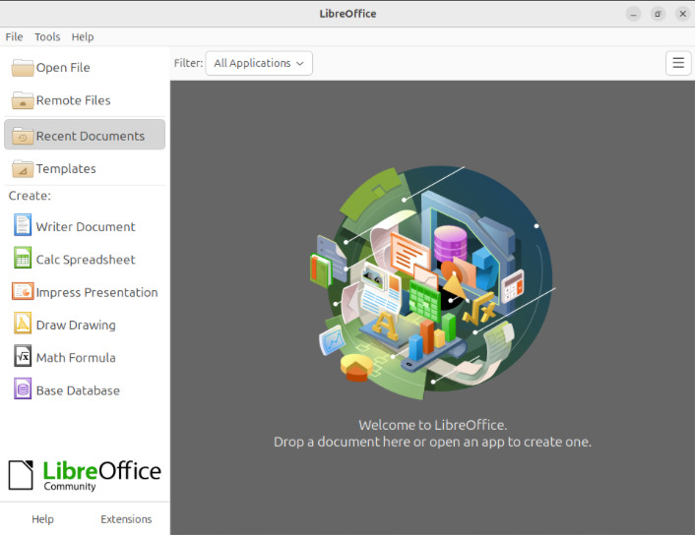Click the Templates folder icon
The height and width of the screenshot is (535, 695).
23,169
